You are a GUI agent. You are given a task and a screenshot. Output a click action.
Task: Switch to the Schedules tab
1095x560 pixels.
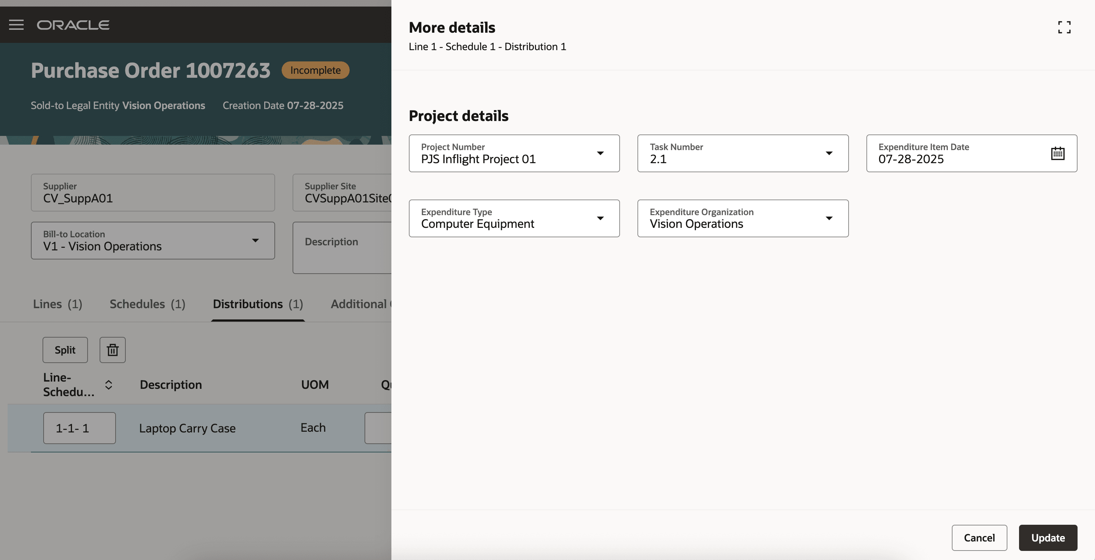[x=147, y=304]
